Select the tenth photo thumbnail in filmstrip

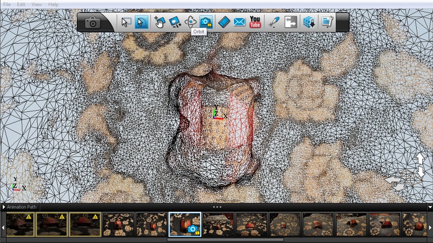pyautogui.click(x=318, y=225)
